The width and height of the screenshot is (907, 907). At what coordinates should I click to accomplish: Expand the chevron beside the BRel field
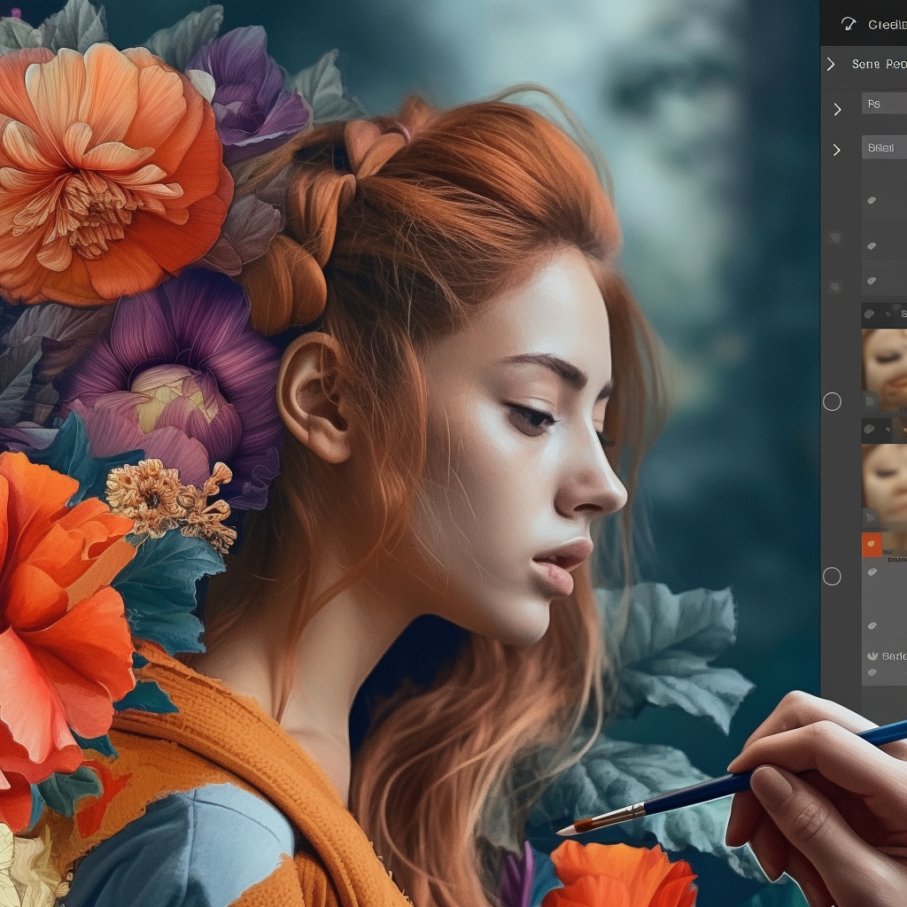coord(836,151)
